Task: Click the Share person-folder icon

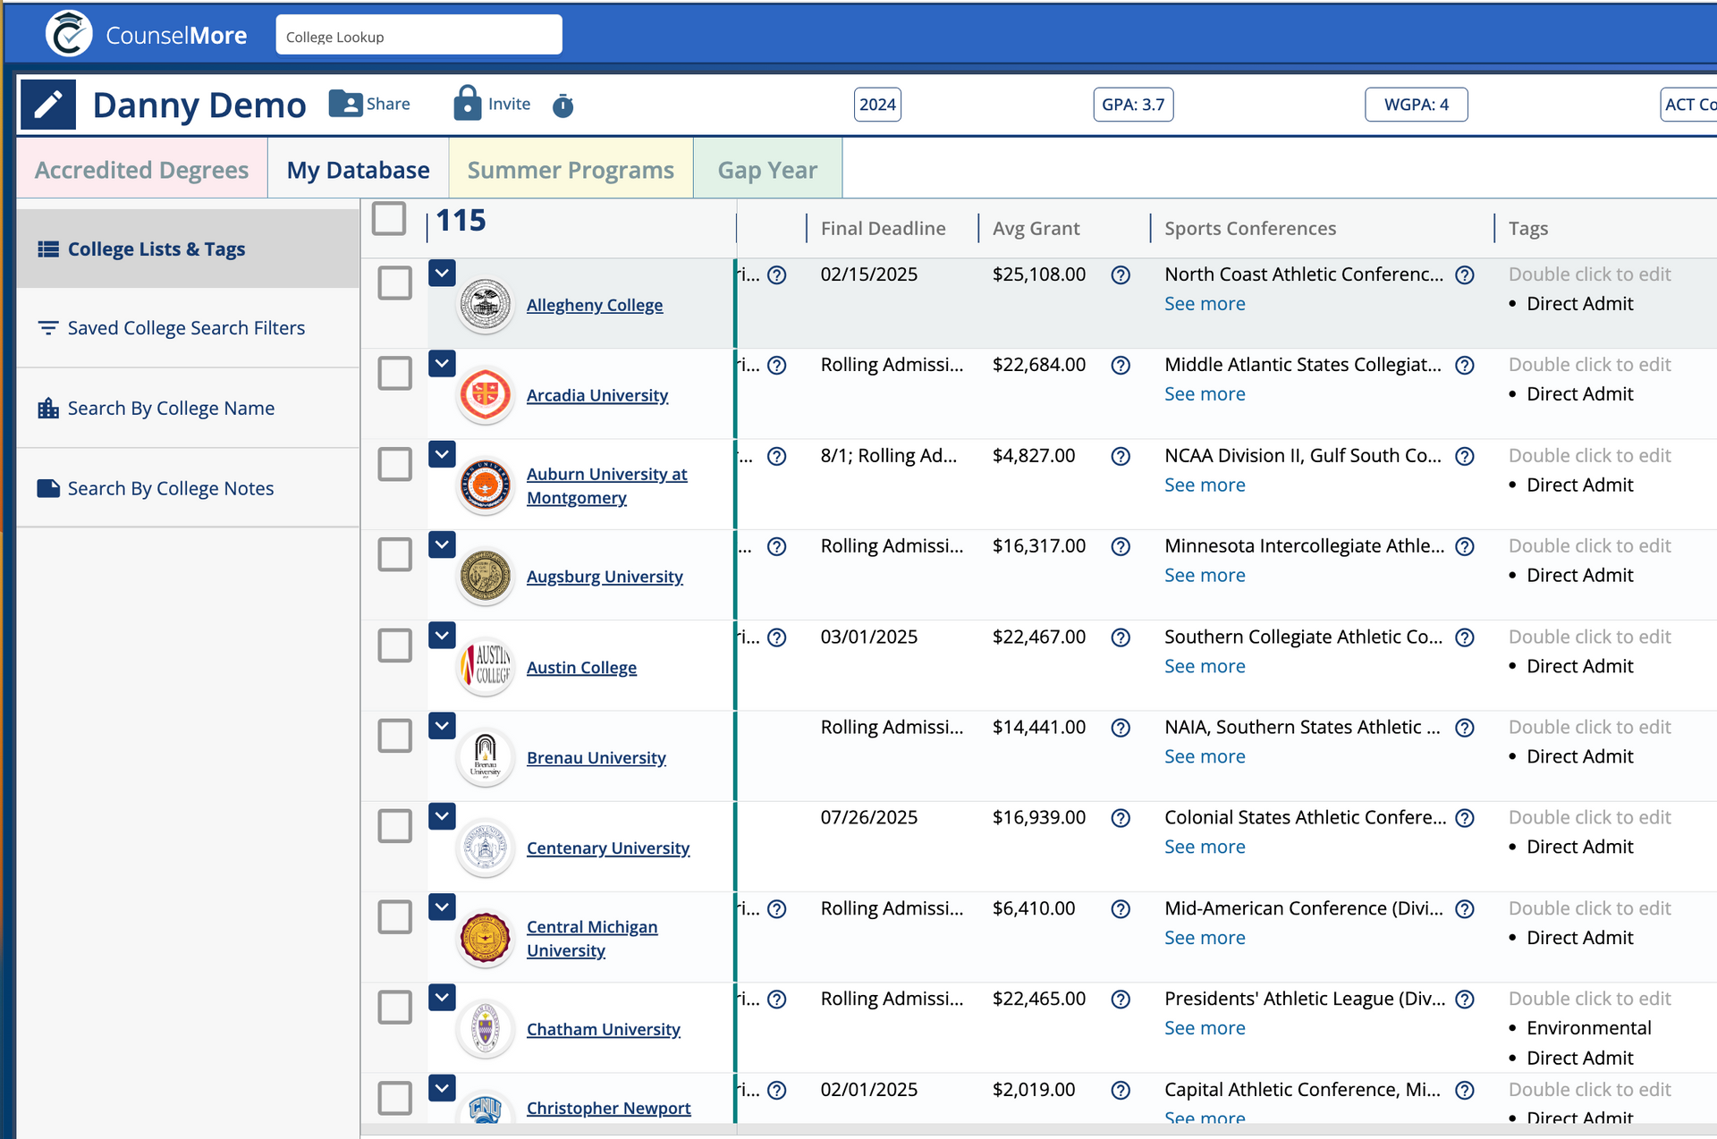Action: pyautogui.click(x=345, y=104)
